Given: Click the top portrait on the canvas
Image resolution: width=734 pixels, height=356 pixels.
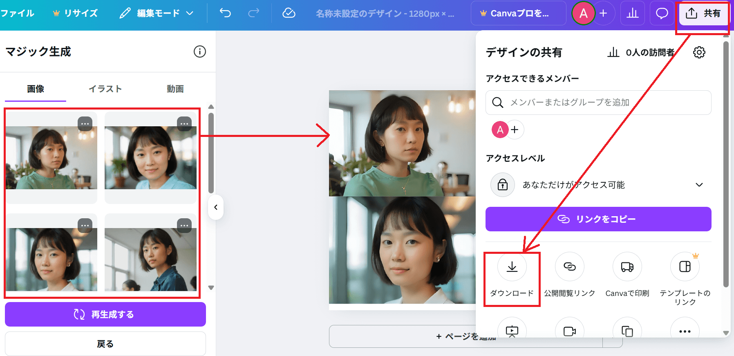Looking at the screenshot, I should click(403, 143).
